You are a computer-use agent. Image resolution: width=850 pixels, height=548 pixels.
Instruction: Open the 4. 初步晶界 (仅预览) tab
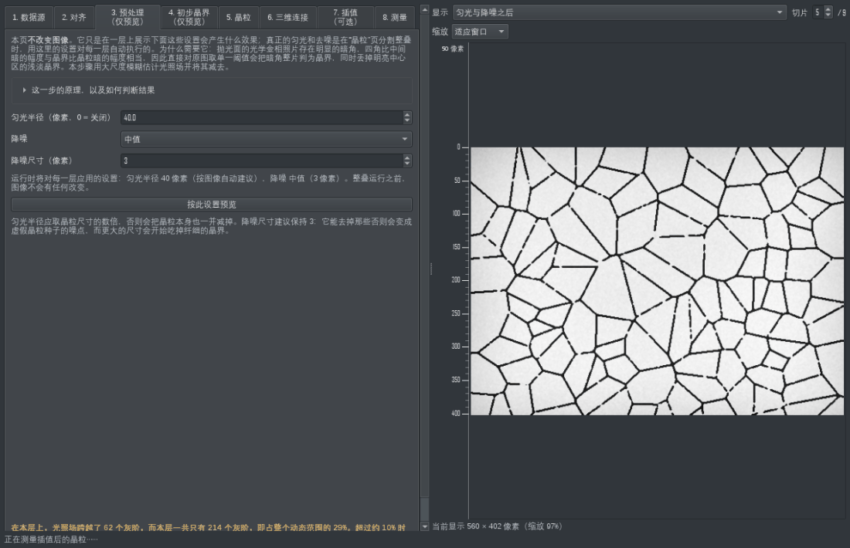point(189,17)
